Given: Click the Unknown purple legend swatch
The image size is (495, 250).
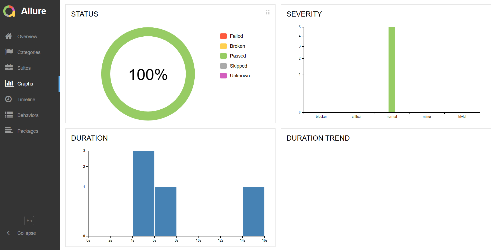Looking at the screenshot, I should click(x=223, y=76).
